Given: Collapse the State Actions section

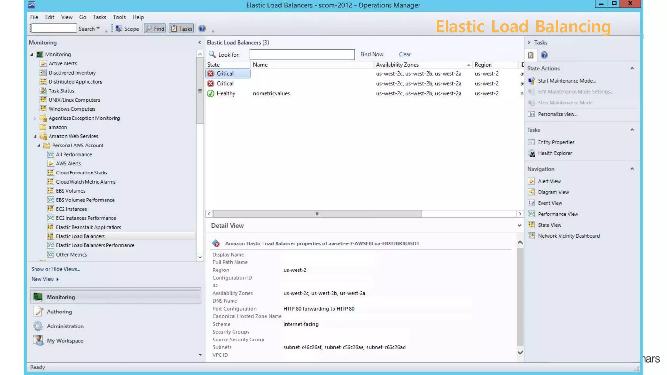Looking at the screenshot, I should (x=632, y=68).
